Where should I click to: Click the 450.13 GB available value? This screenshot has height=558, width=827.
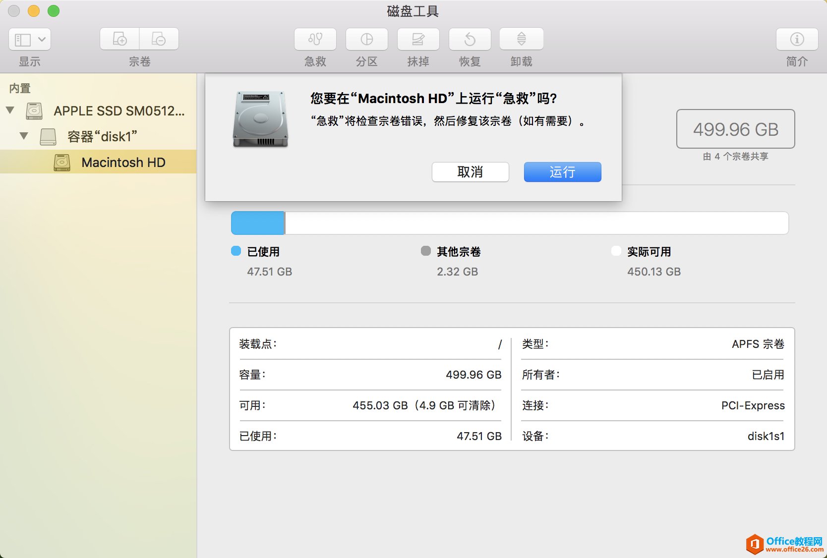[x=654, y=272]
